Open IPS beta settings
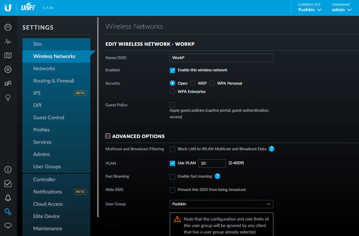 click(56, 93)
